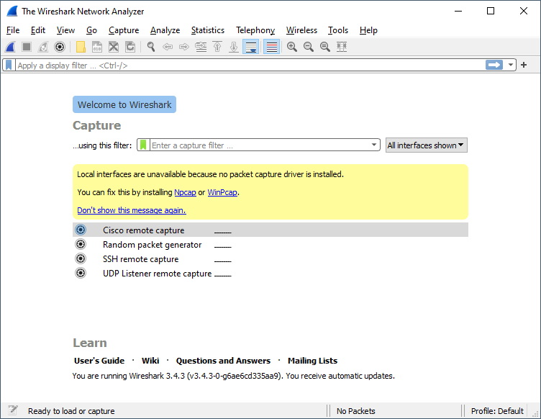Open the Analyze menu

pos(165,30)
